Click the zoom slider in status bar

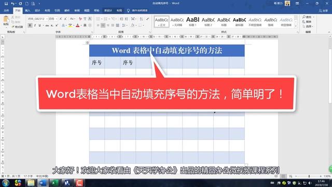(x=309, y=176)
